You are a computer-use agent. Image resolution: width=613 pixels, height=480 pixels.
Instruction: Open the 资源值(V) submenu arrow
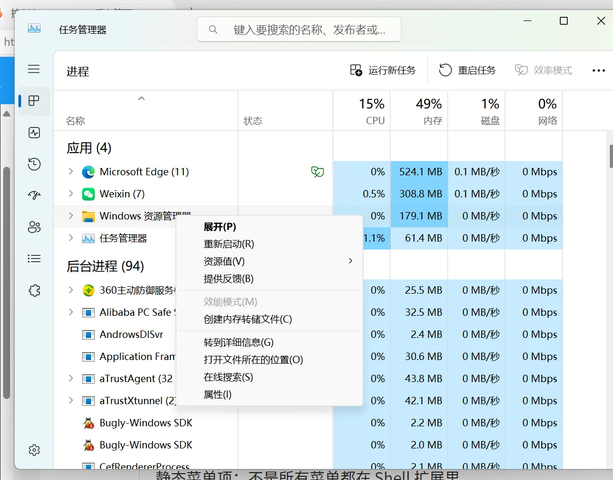[x=350, y=261]
